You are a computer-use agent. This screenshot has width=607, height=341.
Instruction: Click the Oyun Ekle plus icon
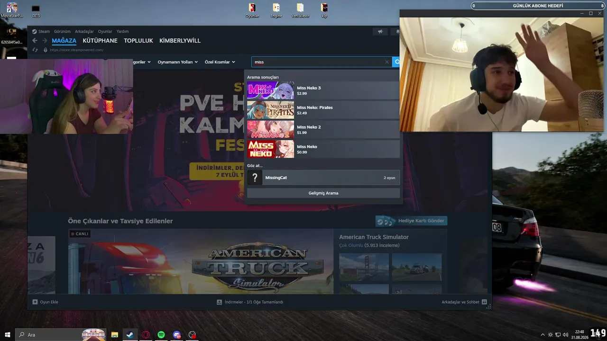point(35,302)
